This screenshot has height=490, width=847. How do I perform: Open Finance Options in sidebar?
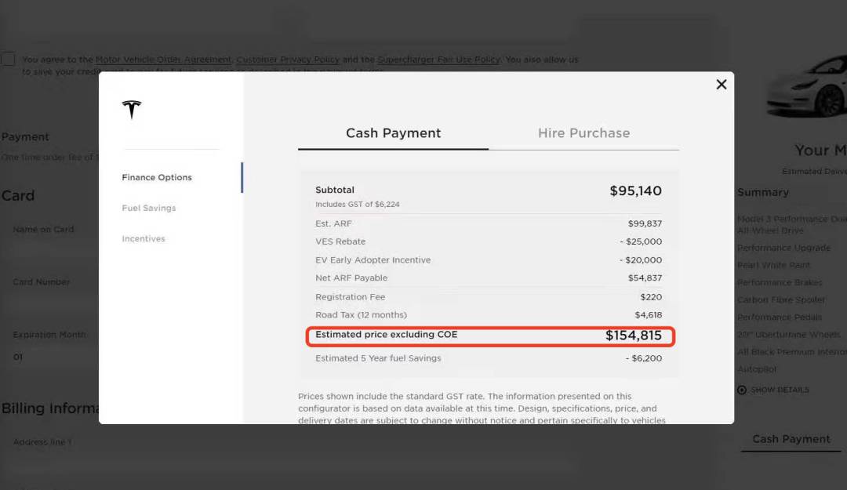coord(157,177)
